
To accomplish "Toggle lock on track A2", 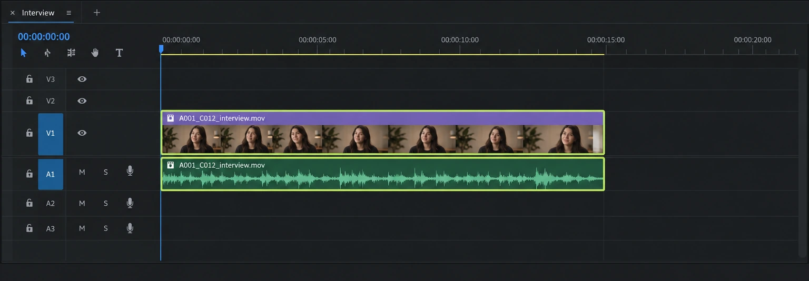I will click(x=29, y=203).
